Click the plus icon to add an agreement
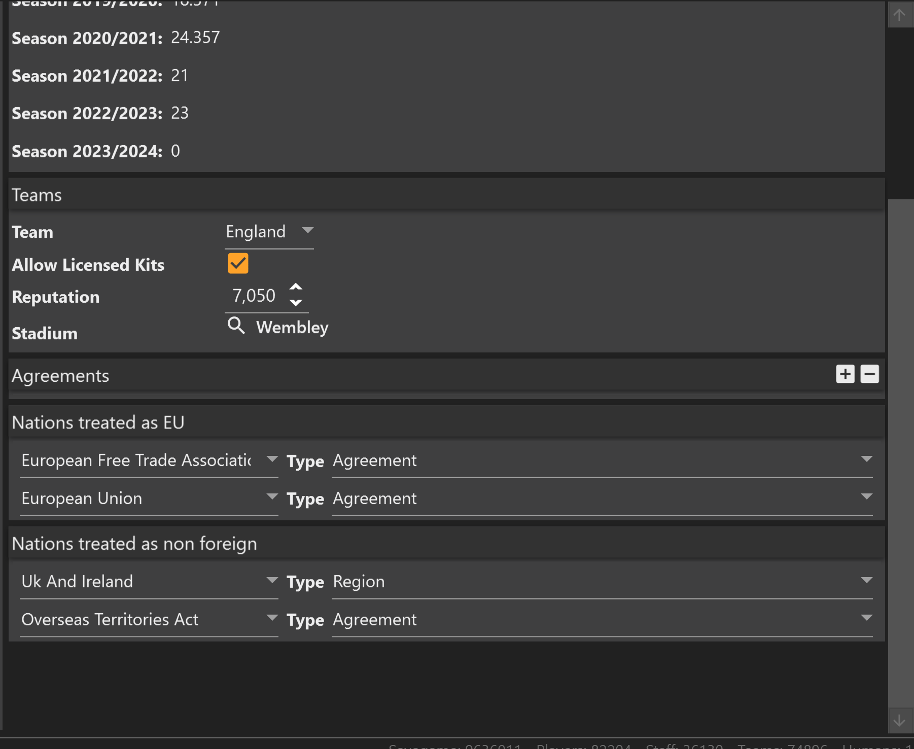Viewport: 914px width, 749px height. tap(845, 374)
